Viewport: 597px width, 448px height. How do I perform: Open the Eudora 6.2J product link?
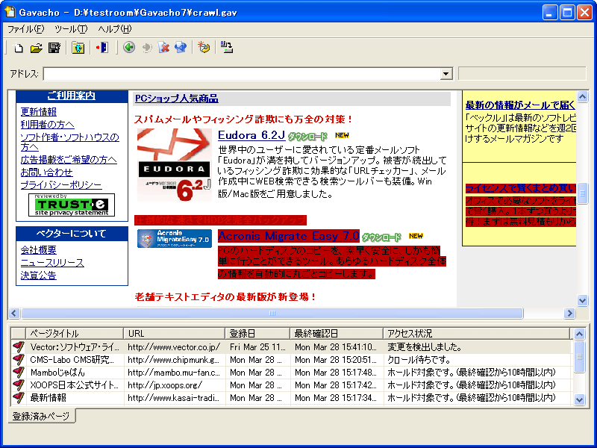click(x=251, y=135)
